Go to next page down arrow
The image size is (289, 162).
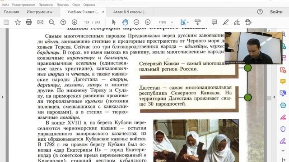point(75,22)
